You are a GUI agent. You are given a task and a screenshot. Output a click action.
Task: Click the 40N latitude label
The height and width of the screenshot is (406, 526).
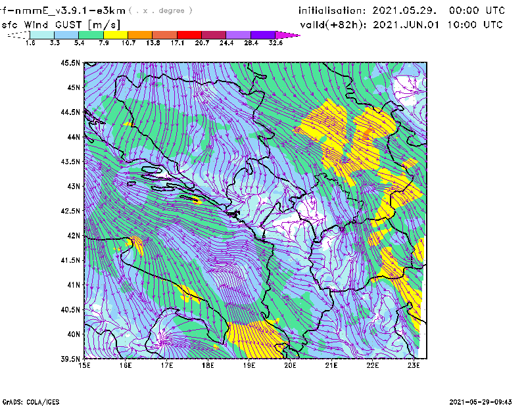pos(74,334)
